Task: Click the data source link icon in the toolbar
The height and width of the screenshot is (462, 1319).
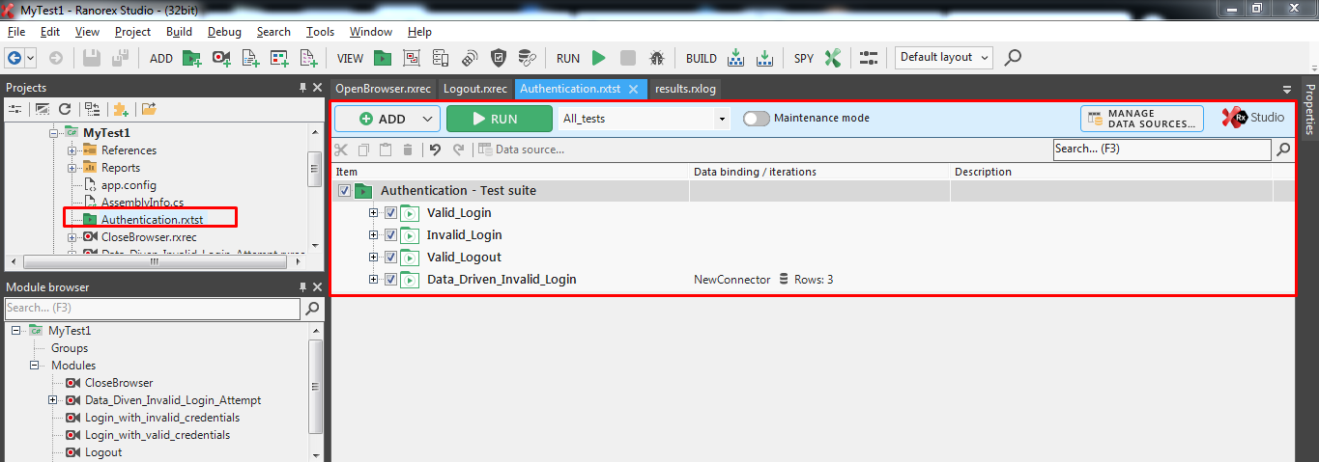Action: point(527,58)
